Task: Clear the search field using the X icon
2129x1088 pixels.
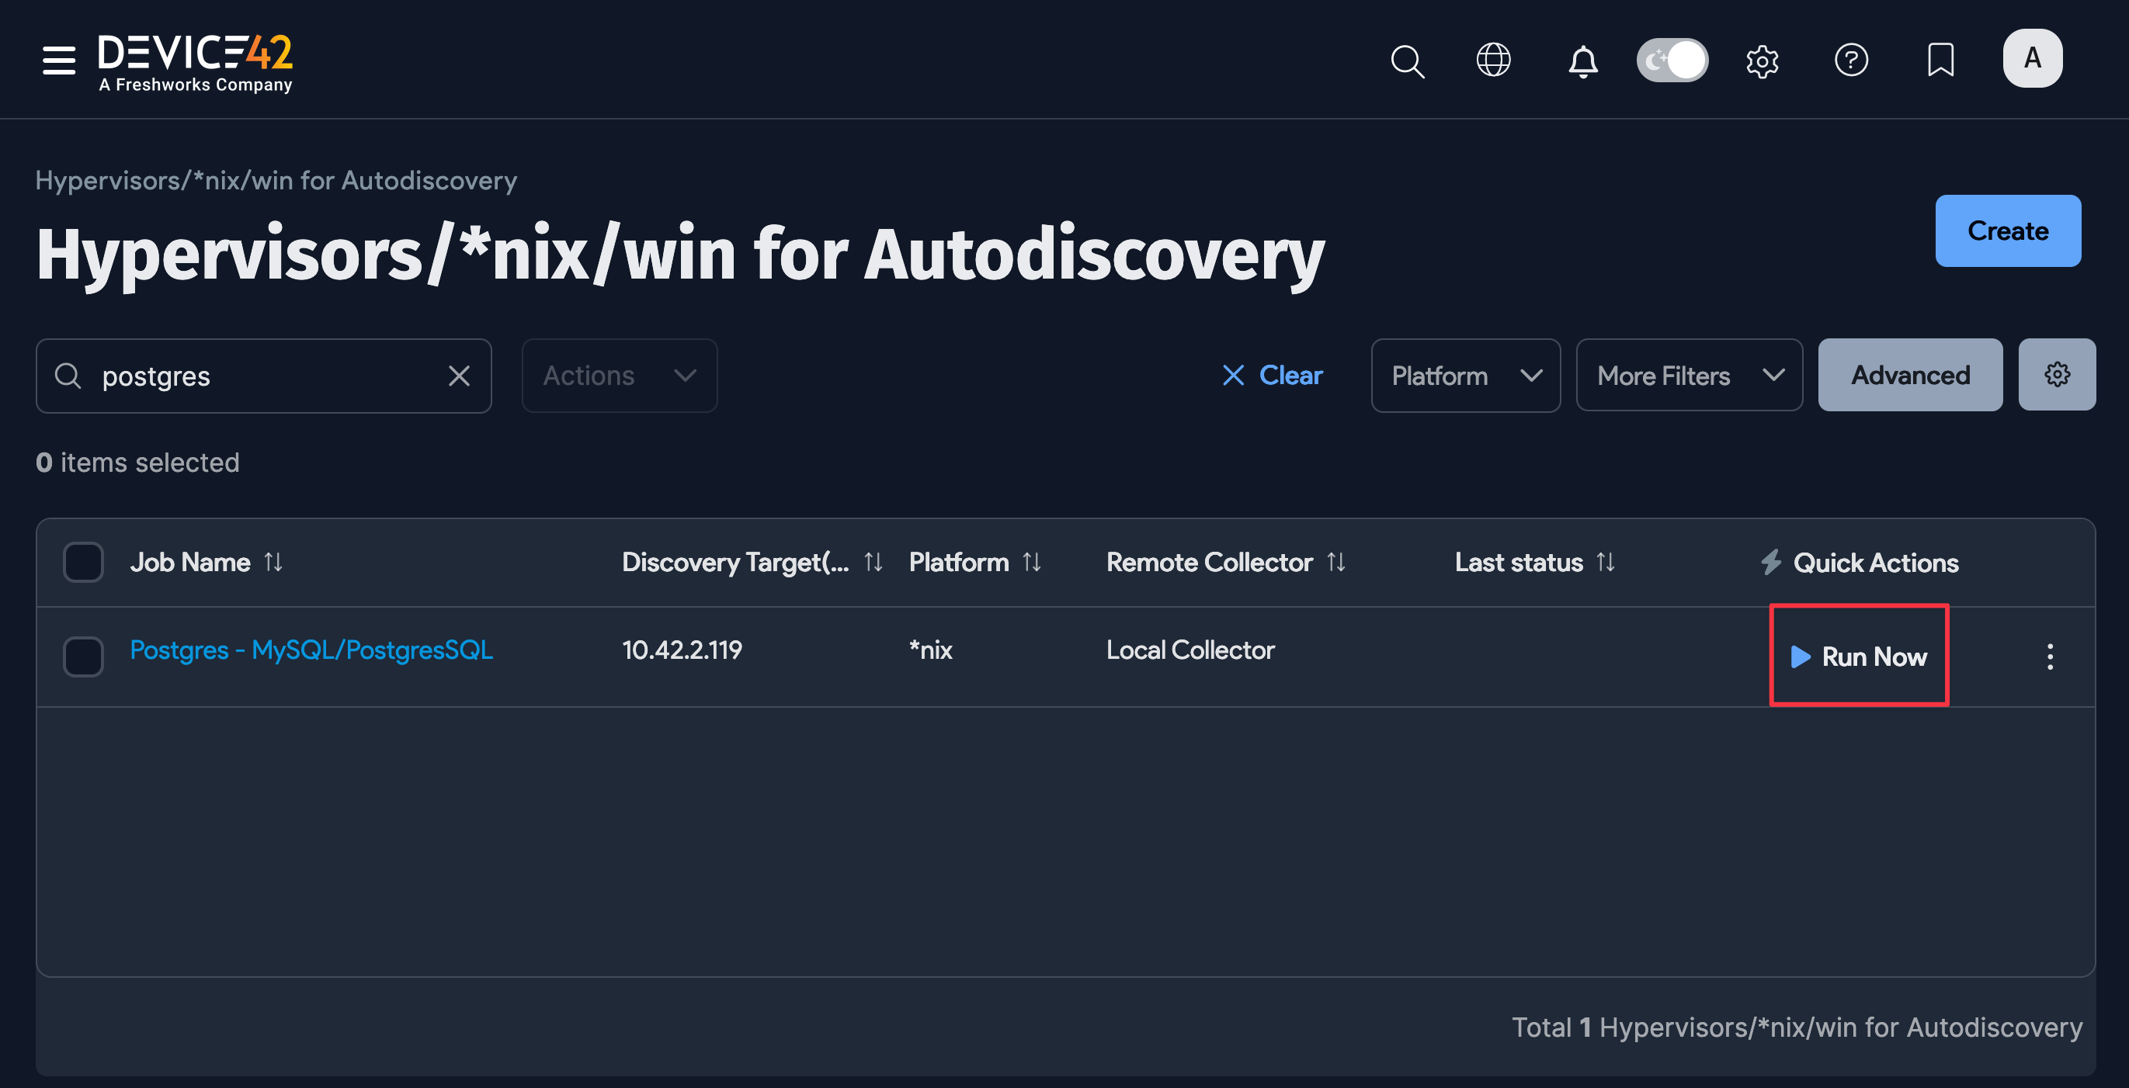Action: pos(460,376)
